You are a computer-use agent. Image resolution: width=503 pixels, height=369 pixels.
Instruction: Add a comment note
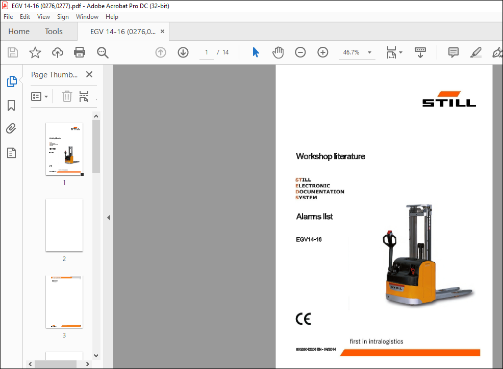454,52
